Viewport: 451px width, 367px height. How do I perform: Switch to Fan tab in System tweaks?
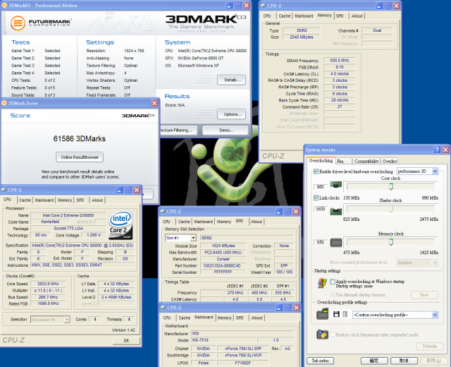(x=343, y=161)
